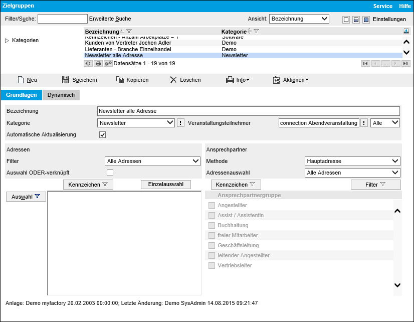Viewport: 414px width, 322px height.
Task: Check the freier Mitarbeiter checkbox
Action: pos(212,236)
